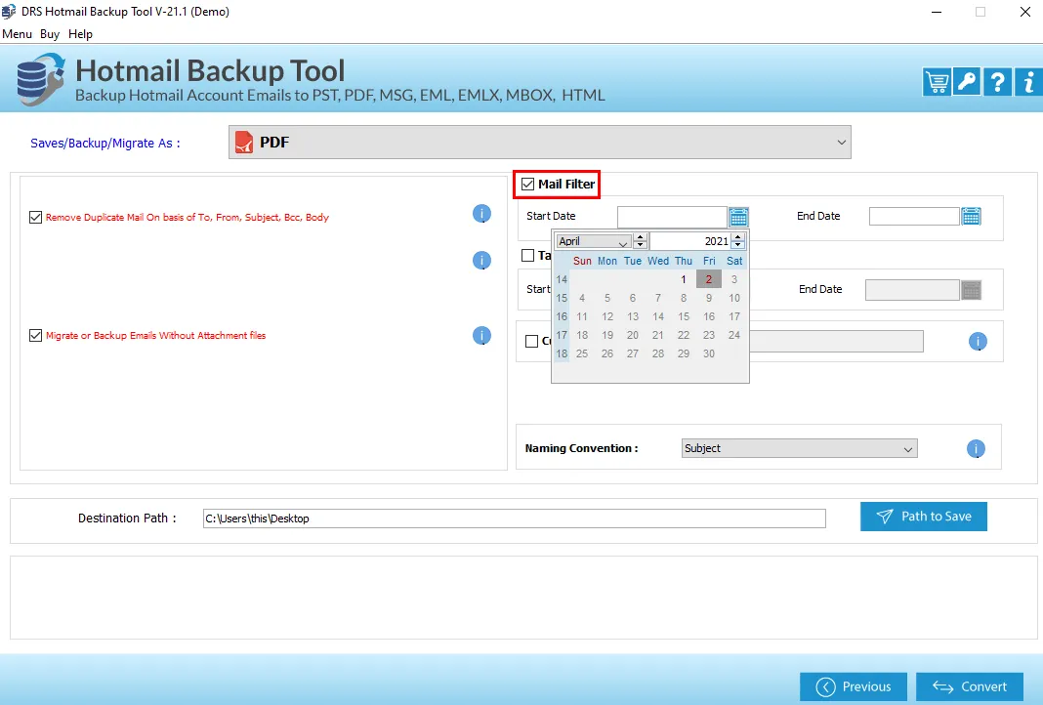Expand the April month dropdown in calendar

pos(594,241)
